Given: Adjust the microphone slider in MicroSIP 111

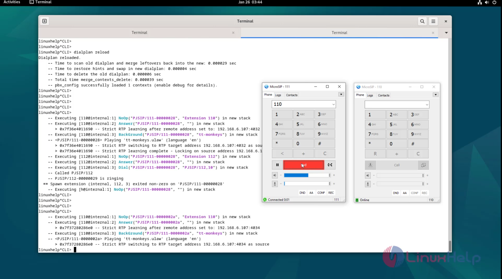Looking at the screenshot, I should (307, 184).
